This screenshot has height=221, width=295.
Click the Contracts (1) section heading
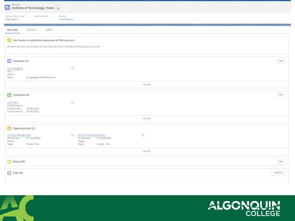(x=21, y=95)
